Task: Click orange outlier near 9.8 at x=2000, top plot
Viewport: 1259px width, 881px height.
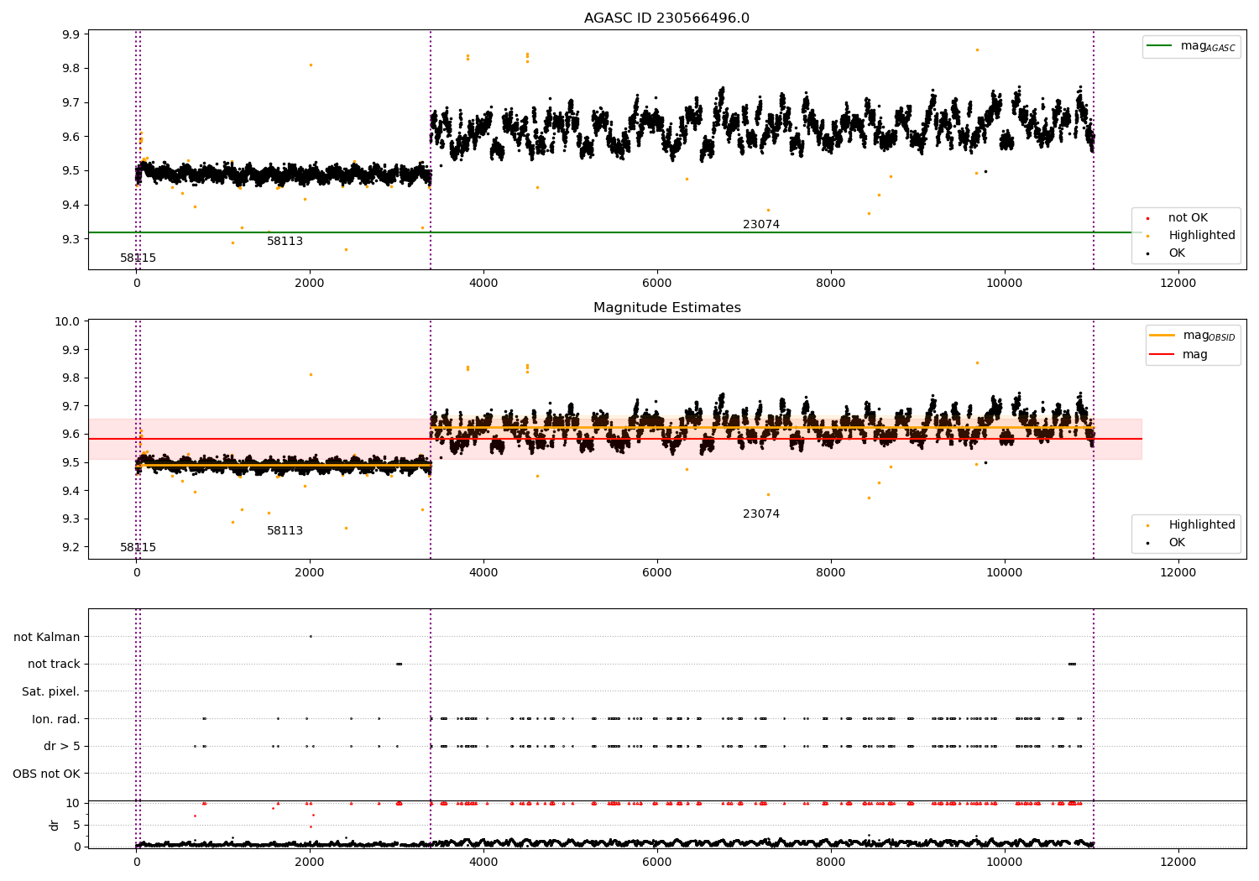Action: point(311,65)
